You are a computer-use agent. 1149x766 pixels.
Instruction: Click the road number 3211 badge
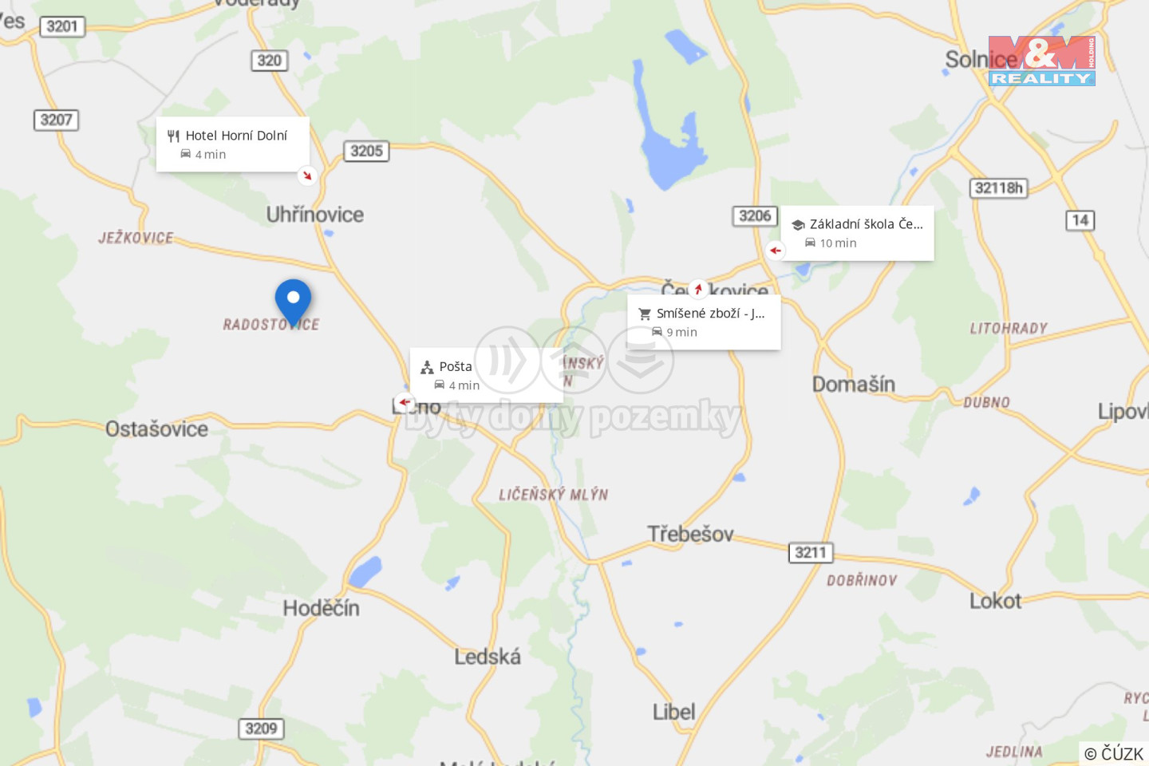click(x=811, y=552)
